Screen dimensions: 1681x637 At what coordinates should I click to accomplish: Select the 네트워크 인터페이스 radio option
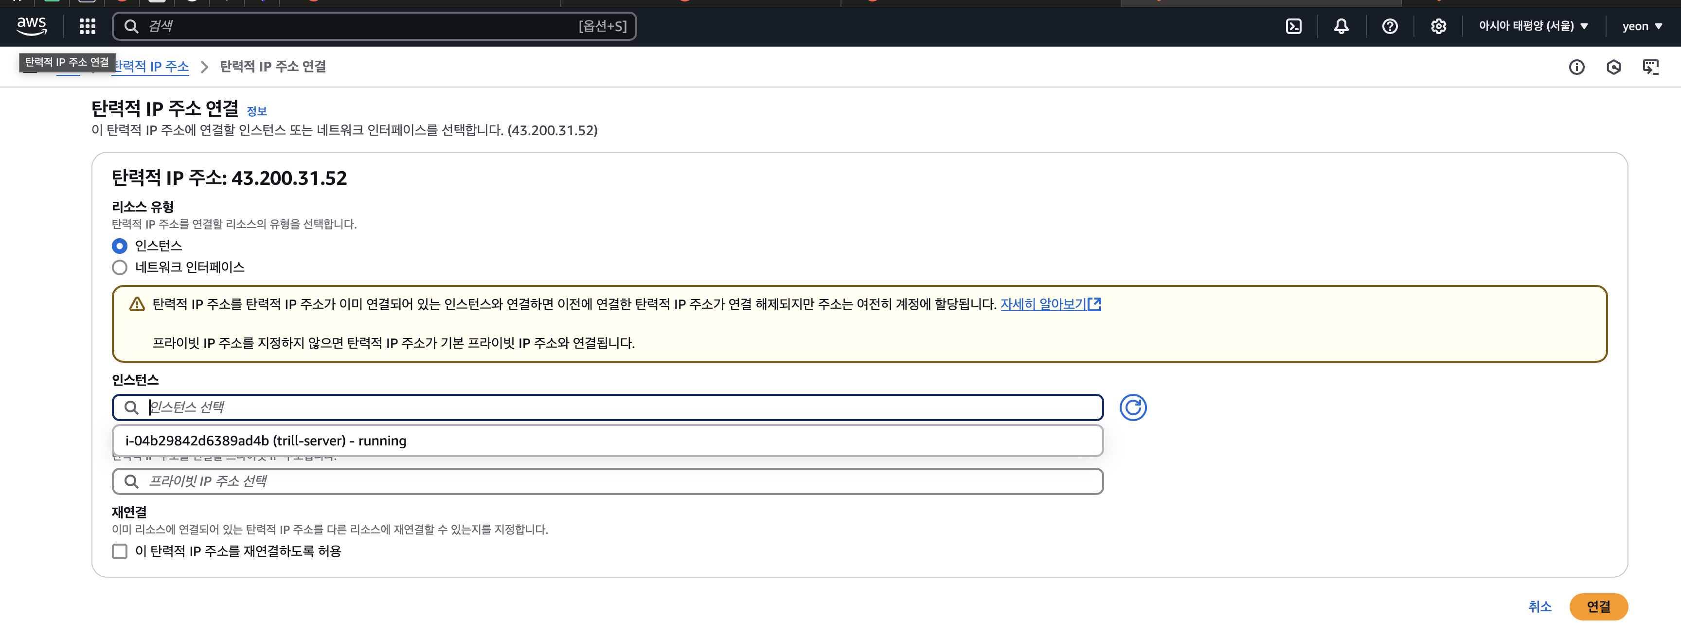(120, 267)
